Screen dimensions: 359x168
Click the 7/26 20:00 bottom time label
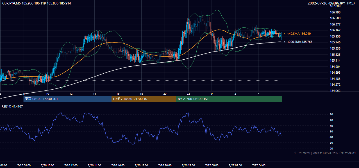[x=165, y=165]
